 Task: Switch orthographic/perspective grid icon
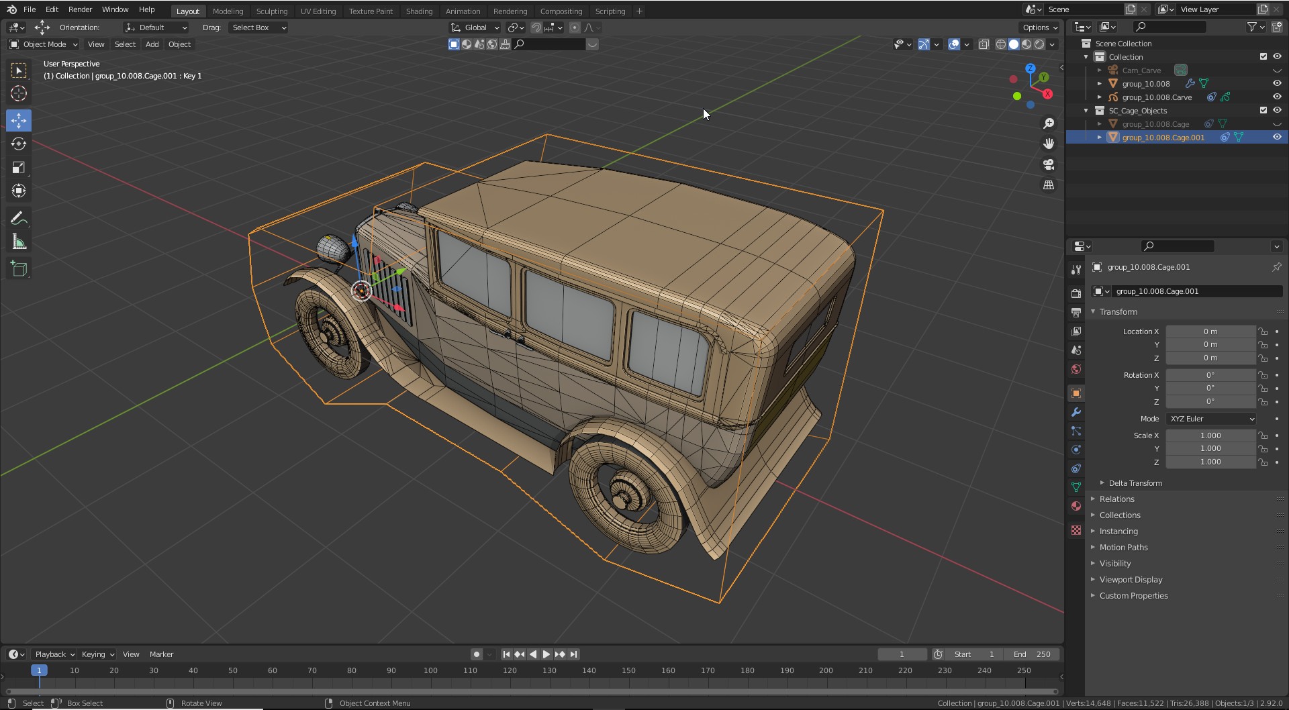pos(1049,185)
